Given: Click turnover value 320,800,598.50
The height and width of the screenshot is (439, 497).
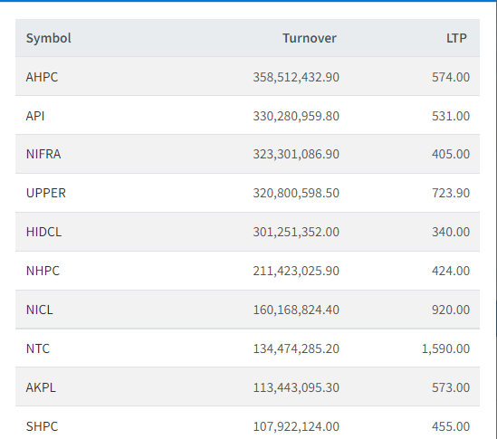Looking at the screenshot, I should point(296,193).
